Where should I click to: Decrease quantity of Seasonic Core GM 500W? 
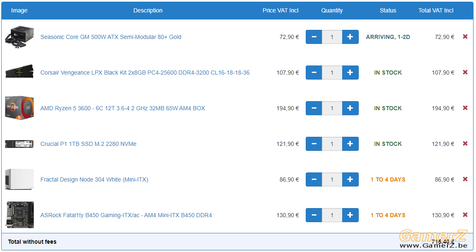pos(314,37)
